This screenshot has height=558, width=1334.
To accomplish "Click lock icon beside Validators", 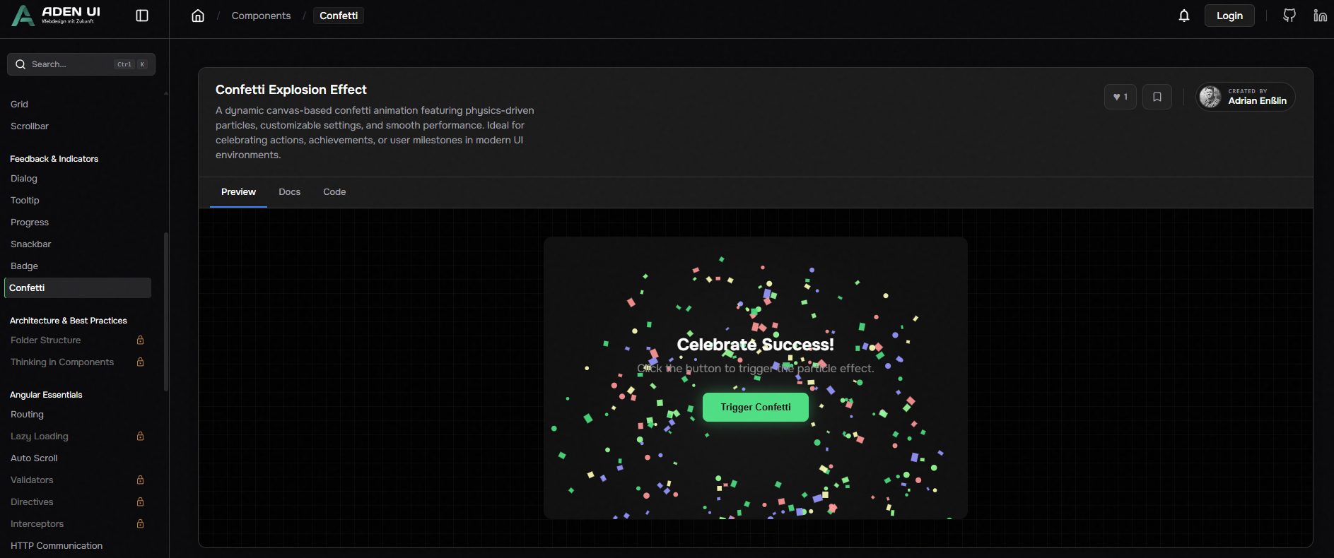I will (x=140, y=480).
